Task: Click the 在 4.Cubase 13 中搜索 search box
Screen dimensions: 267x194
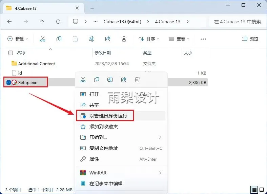Action: pos(238,22)
